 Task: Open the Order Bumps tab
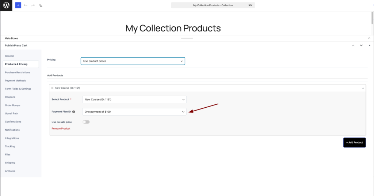pos(13,105)
